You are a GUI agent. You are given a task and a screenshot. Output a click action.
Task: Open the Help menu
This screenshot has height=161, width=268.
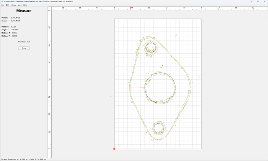pos(25,5)
